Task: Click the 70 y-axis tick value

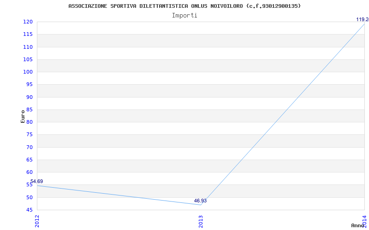Action: [x=29, y=147]
